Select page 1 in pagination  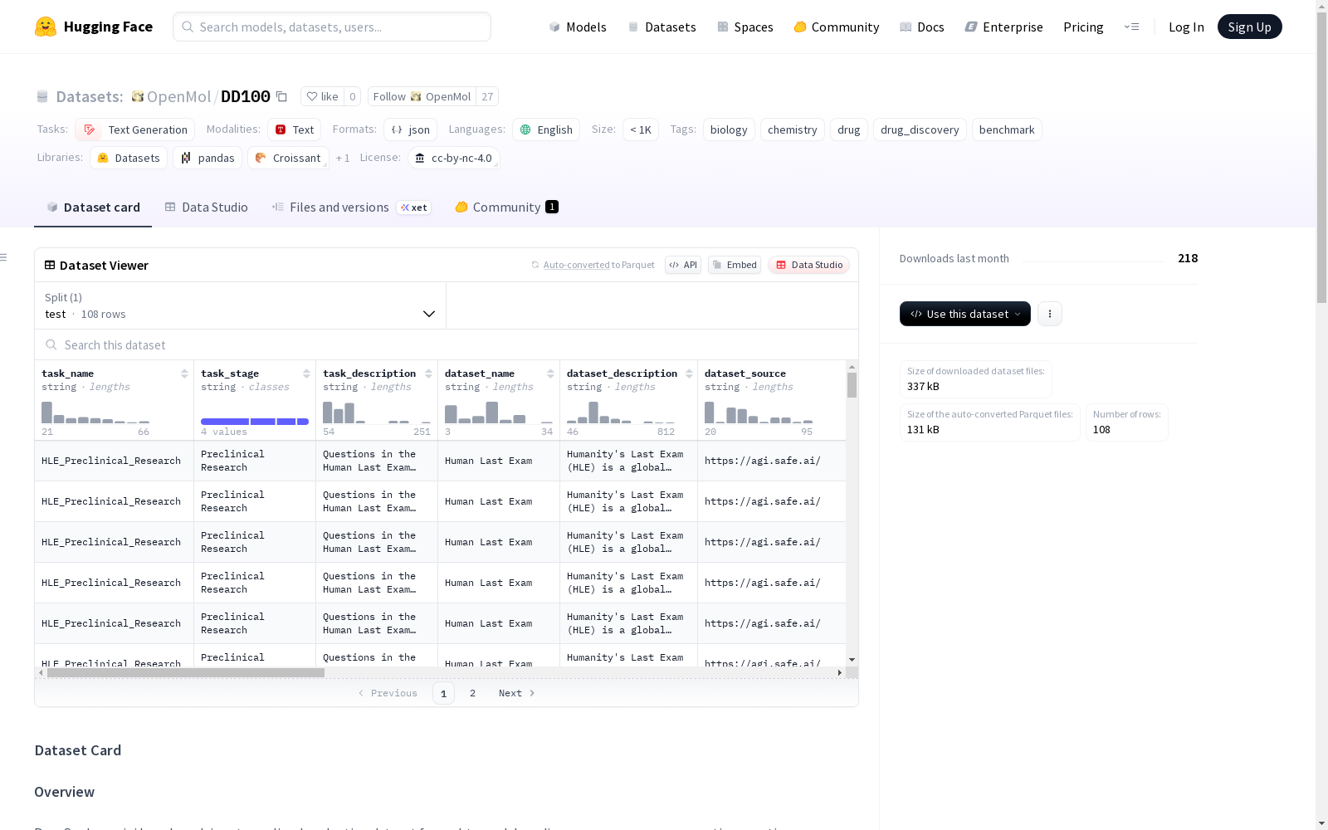pyautogui.click(x=443, y=693)
